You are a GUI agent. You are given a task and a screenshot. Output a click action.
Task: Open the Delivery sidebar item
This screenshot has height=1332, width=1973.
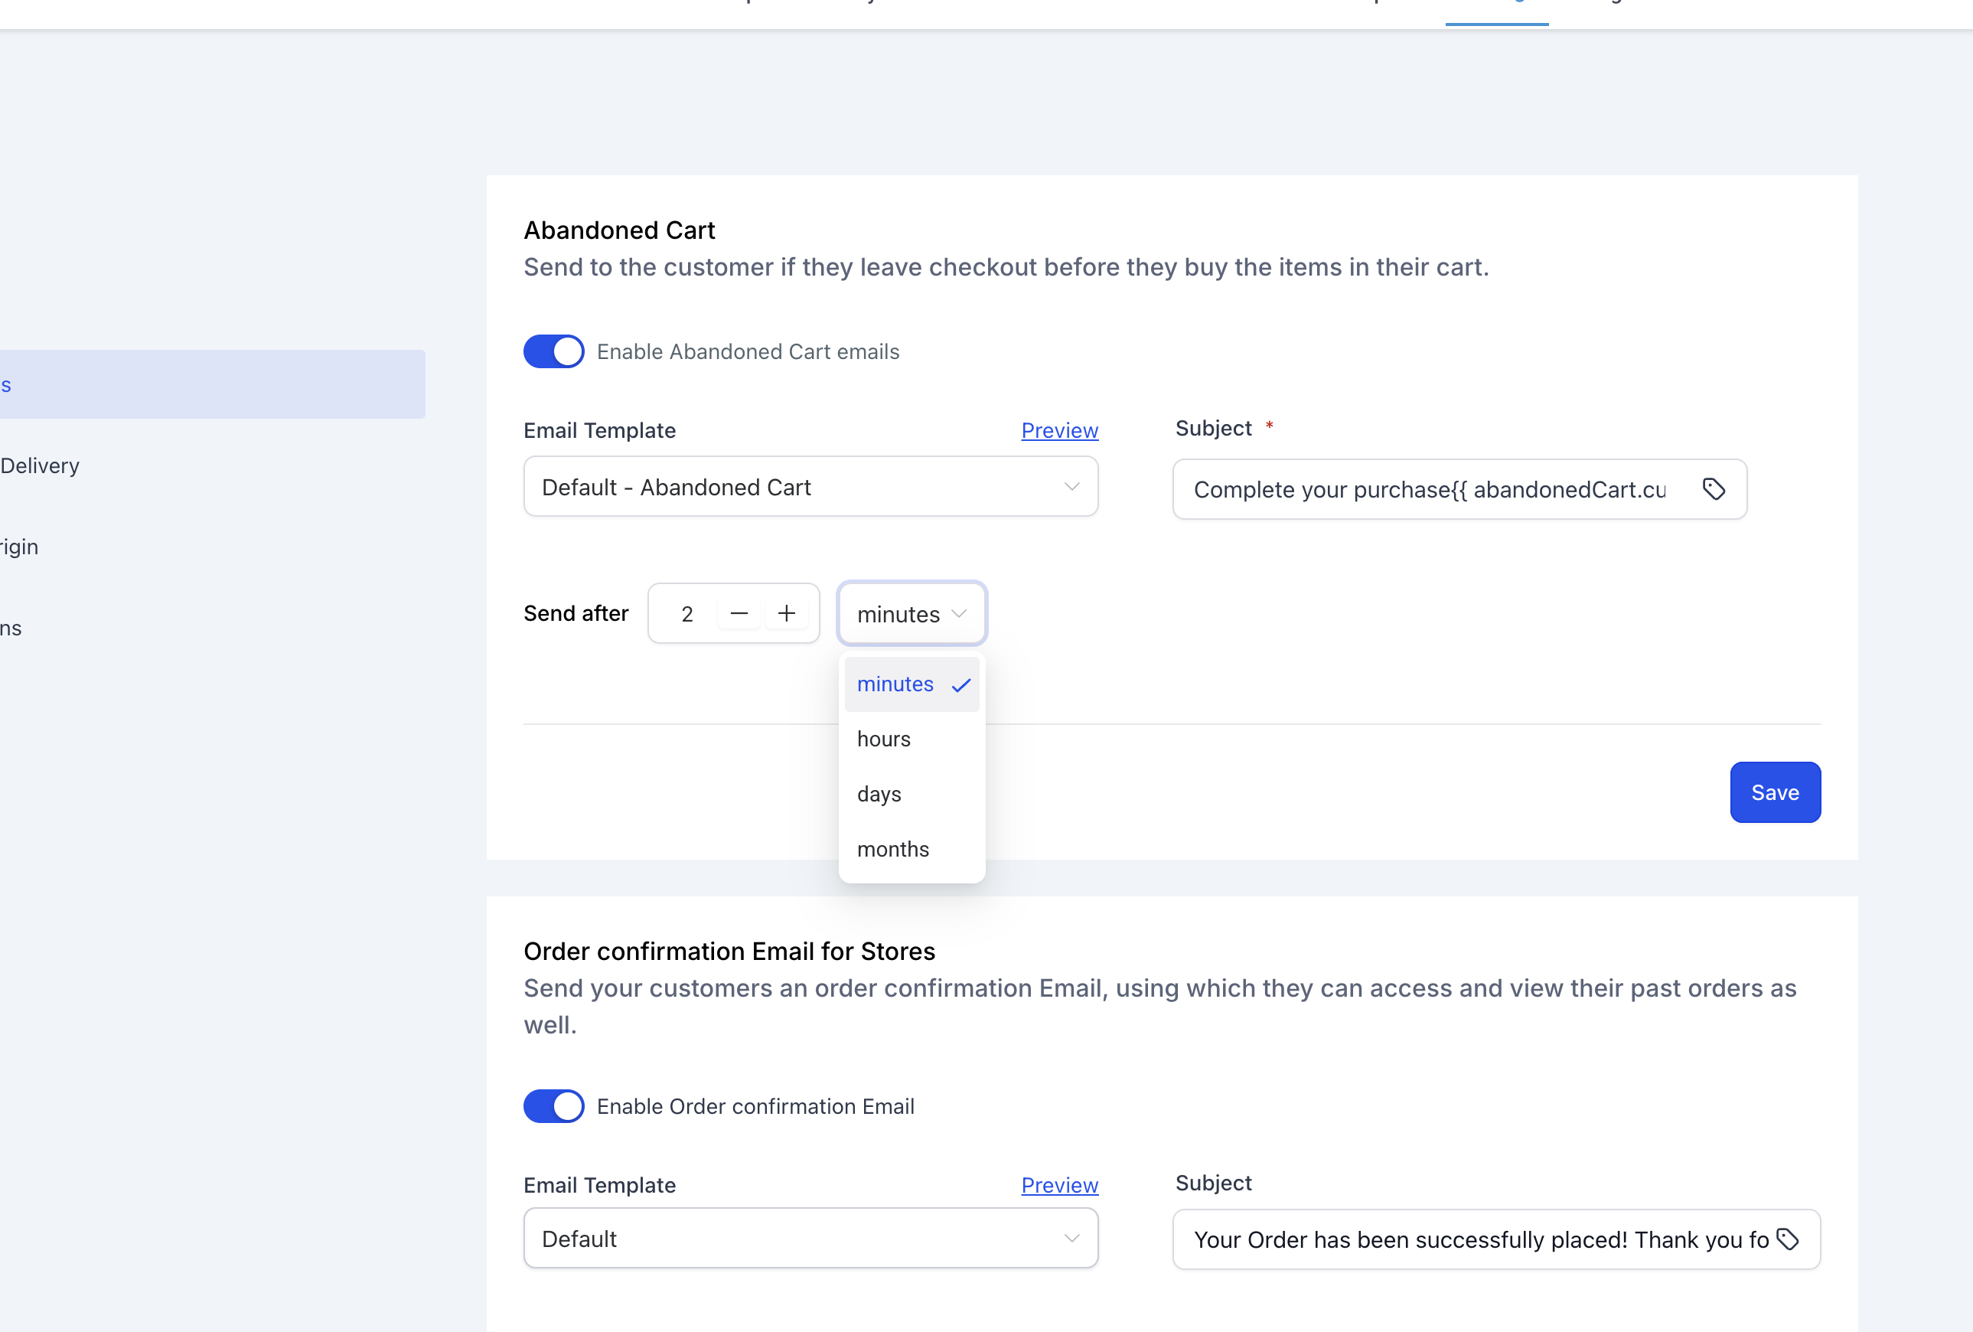tap(40, 466)
